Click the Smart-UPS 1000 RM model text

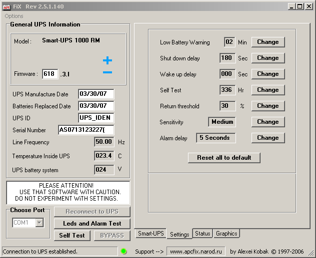coord(71,40)
